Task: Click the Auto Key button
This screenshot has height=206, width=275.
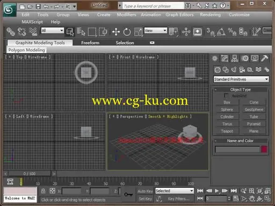Action: coord(145,191)
